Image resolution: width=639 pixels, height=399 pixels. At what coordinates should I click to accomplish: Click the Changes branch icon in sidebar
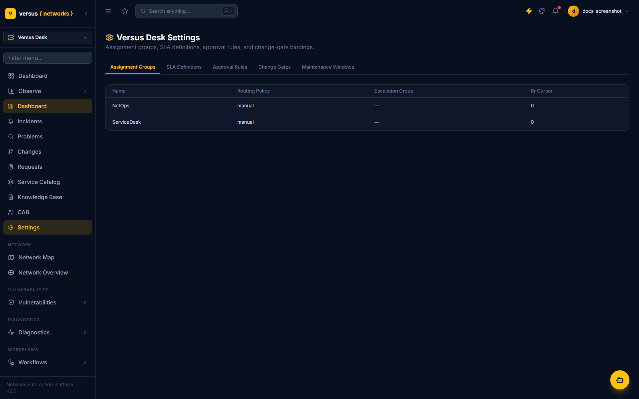pos(11,152)
